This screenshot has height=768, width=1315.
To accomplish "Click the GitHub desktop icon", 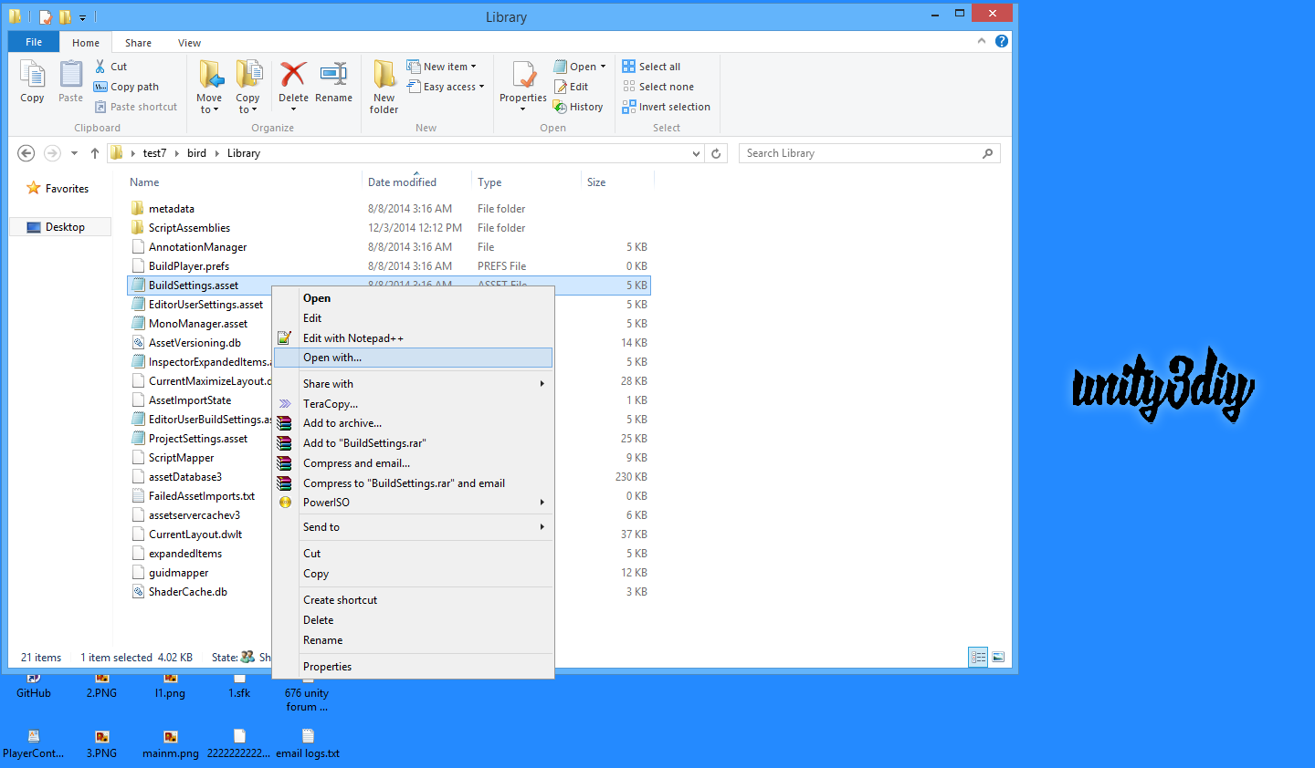I will point(34,686).
